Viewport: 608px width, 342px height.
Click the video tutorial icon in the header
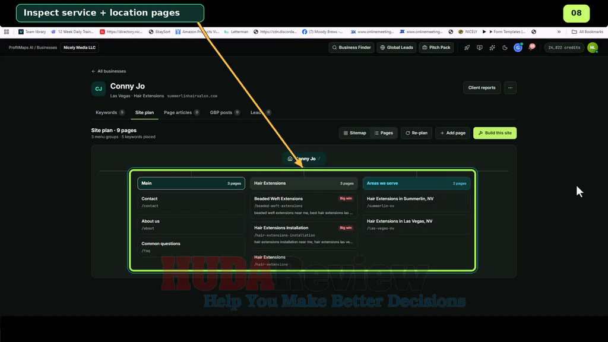(480, 47)
